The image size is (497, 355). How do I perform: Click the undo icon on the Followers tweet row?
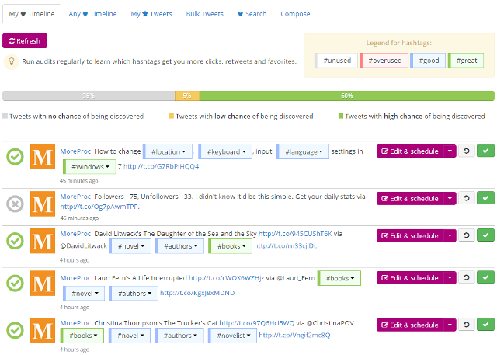coord(466,198)
